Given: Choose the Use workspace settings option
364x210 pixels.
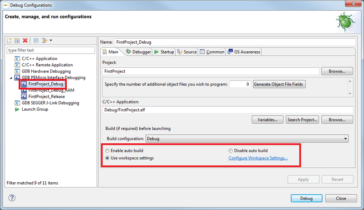Looking at the screenshot, I should pyautogui.click(x=107, y=158).
